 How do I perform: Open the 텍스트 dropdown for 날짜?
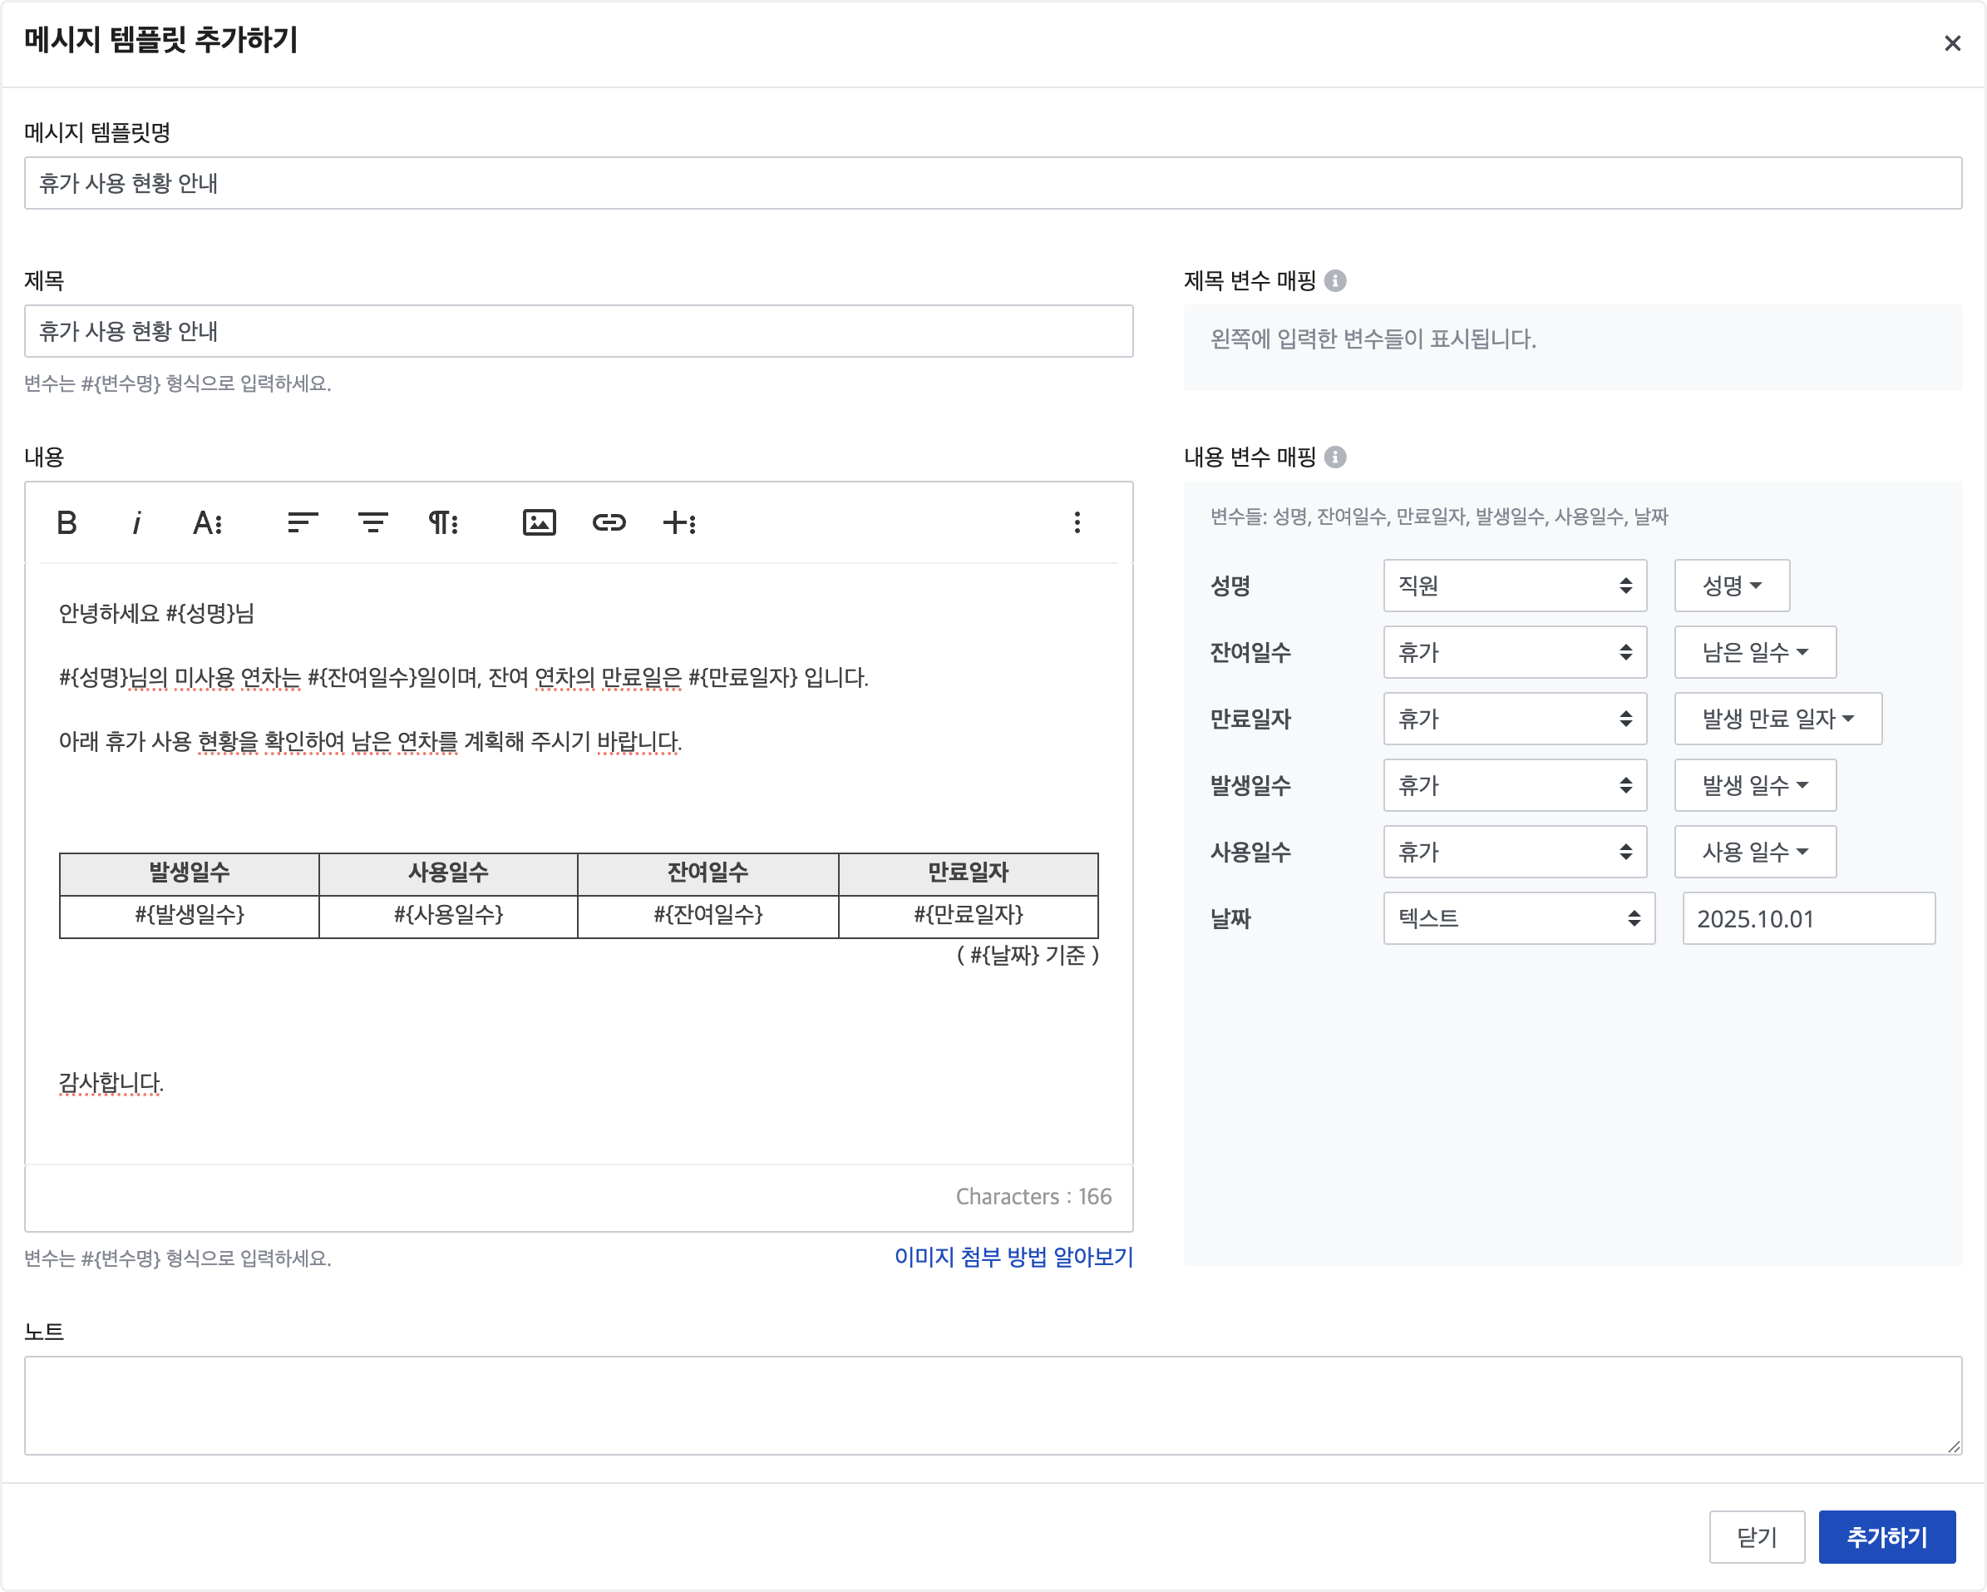pos(1519,918)
